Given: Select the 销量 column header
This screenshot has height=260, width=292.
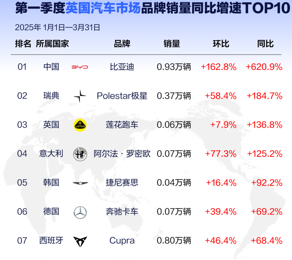Looking at the screenshot, I should (172, 44).
